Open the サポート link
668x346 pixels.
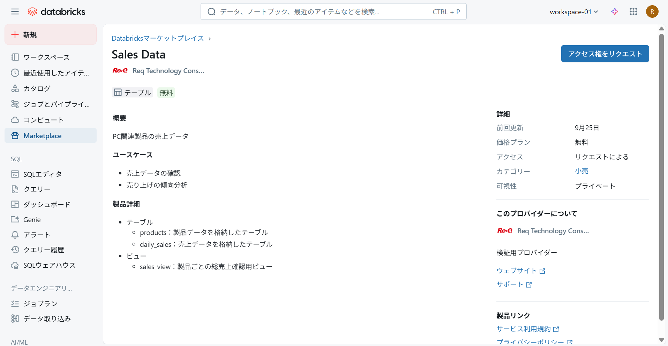514,284
